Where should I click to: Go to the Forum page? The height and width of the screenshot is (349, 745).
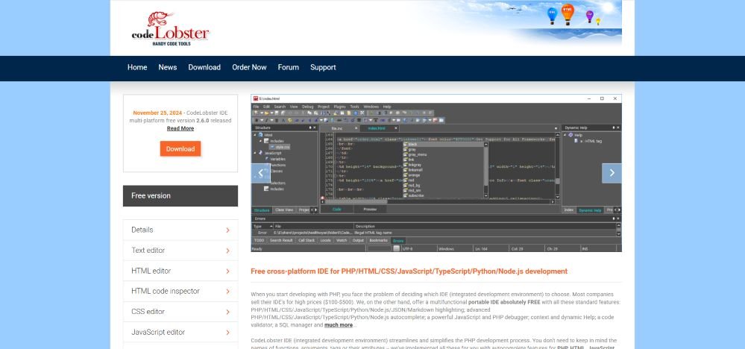pos(289,67)
